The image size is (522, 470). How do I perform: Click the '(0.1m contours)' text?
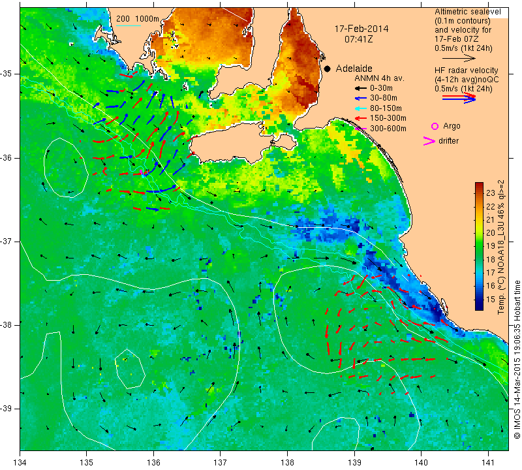pos(463,21)
